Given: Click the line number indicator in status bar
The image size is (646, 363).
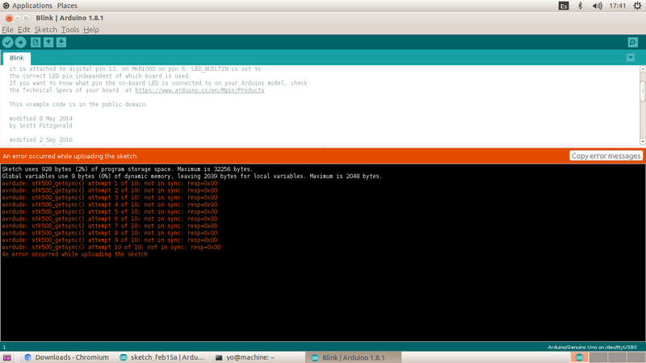Looking at the screenshot, I should (x=4, y=347).
